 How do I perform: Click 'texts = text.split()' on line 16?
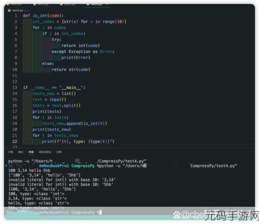coord(57,106)
